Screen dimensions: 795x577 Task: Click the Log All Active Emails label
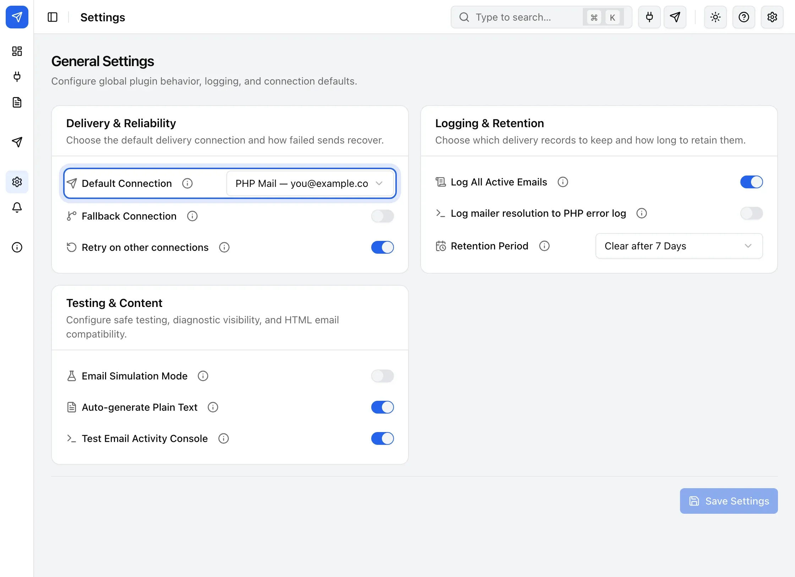coord(499,182)
